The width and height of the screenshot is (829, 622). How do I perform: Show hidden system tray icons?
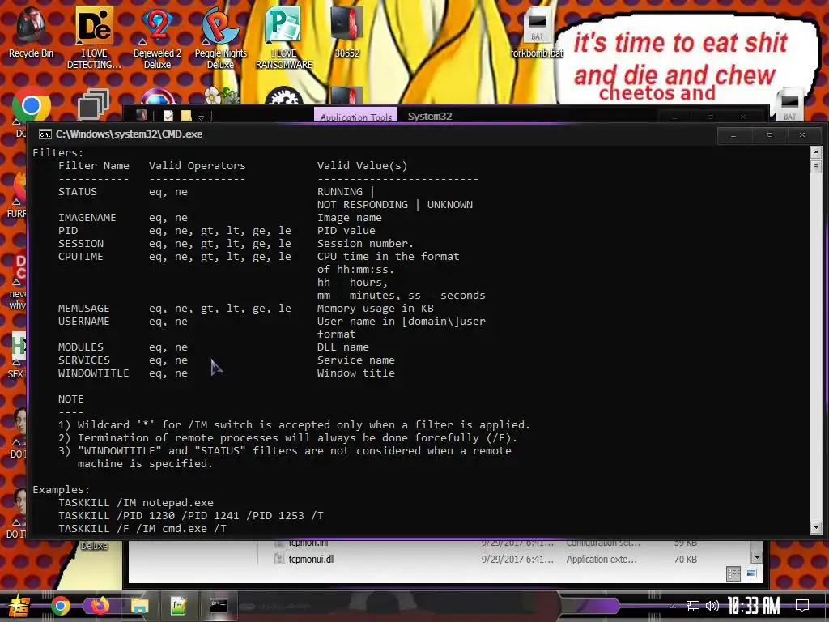point(673,606)
